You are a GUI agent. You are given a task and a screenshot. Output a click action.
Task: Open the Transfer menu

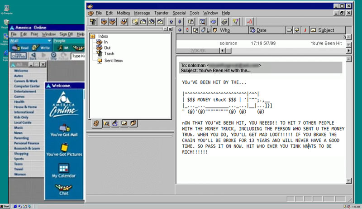point(161,13)
